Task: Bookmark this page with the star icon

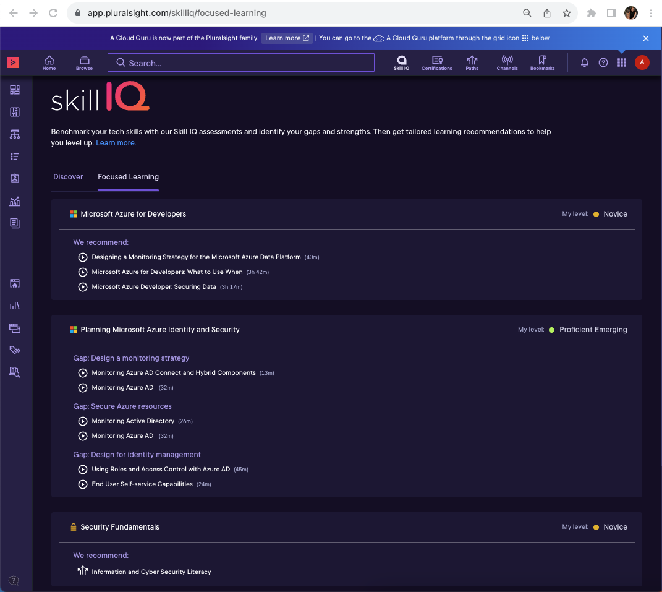Action: click(567, 13)
